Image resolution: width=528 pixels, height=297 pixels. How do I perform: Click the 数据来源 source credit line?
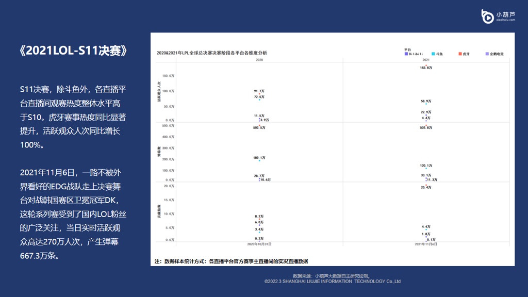(x=332, y=276)
